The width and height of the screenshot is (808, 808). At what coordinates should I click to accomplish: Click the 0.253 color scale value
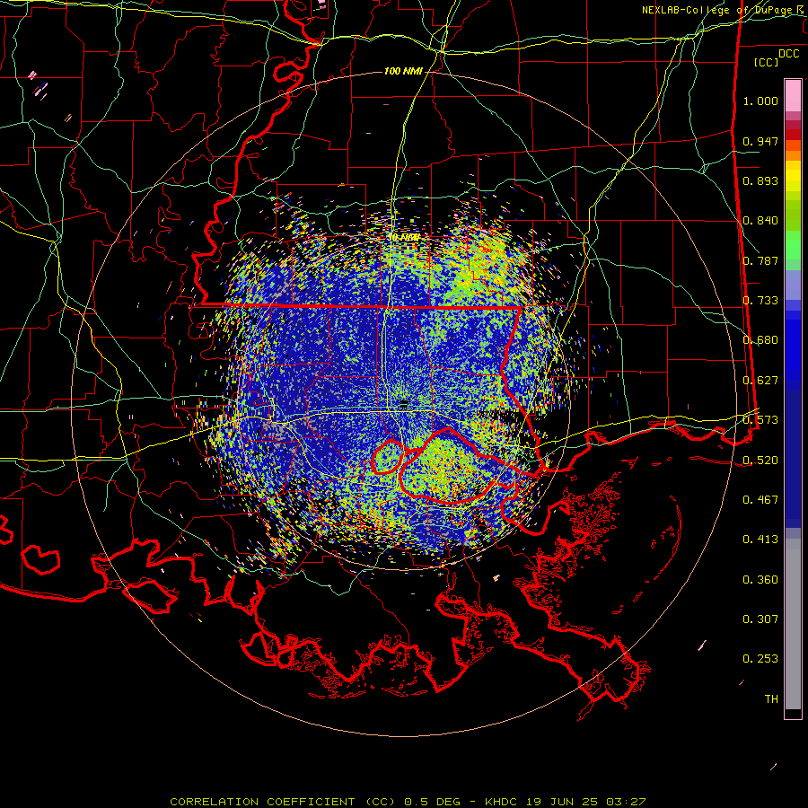(x=760, y=659)
